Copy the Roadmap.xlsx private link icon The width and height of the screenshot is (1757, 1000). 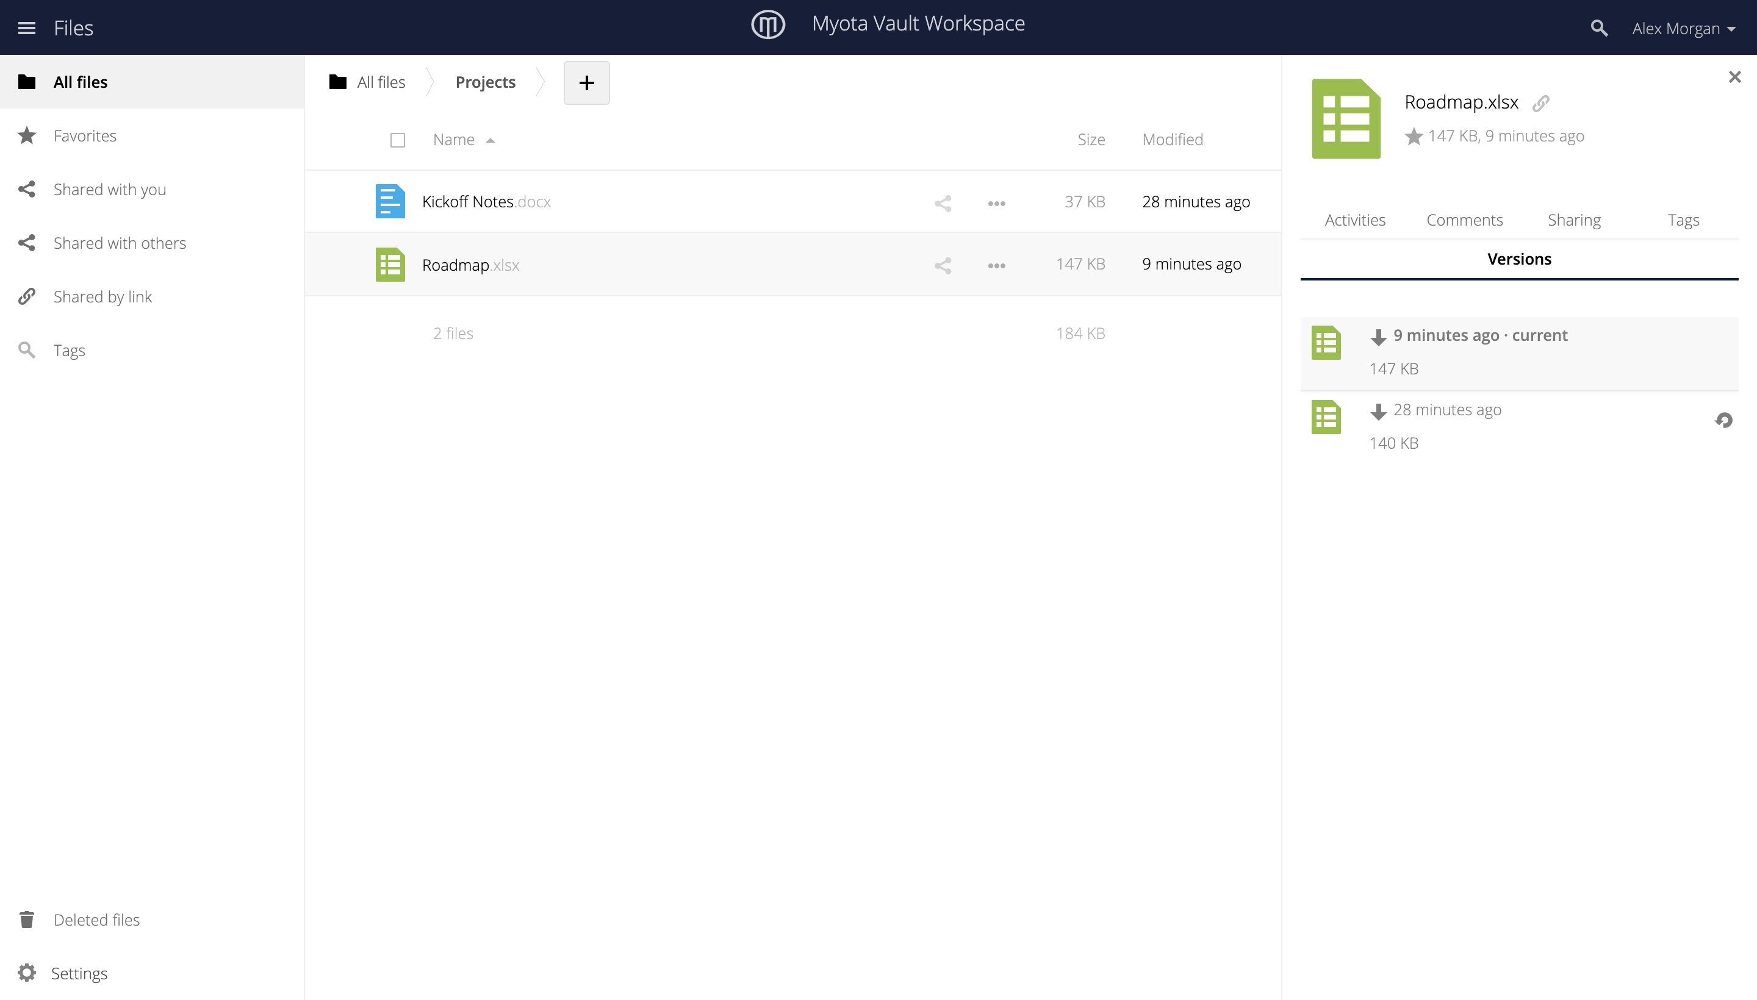[1540, 103]
